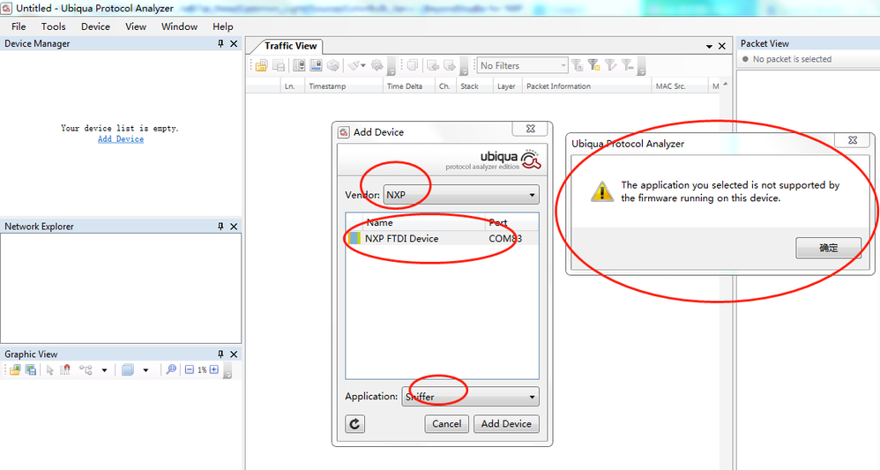
Task: Open the No Filters dropdown
Action: [x=523, y=66]
